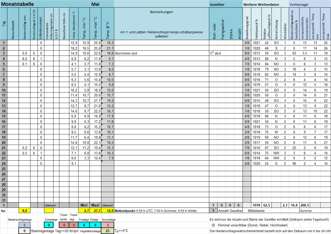Select the Himmel unsichtbar legend line
Image resolution: width=331 pixels, height=234 pixels.
click(x=249, y=225)
